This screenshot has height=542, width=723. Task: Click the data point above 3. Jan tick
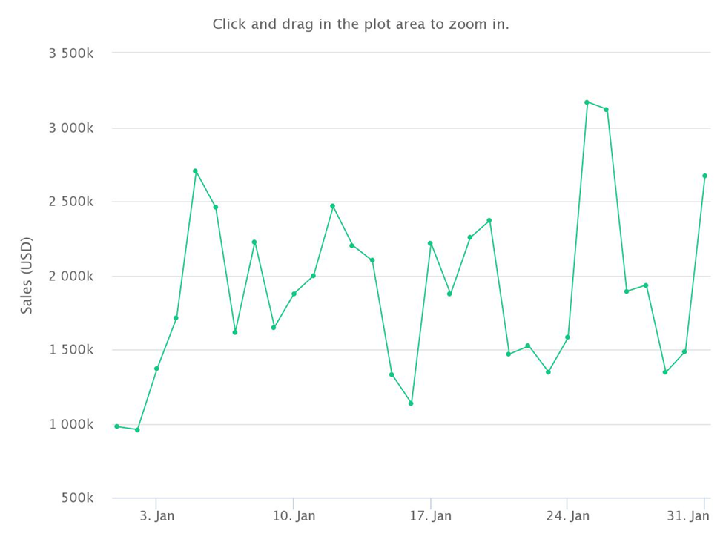pyautogui.click(x=156, y=369)
